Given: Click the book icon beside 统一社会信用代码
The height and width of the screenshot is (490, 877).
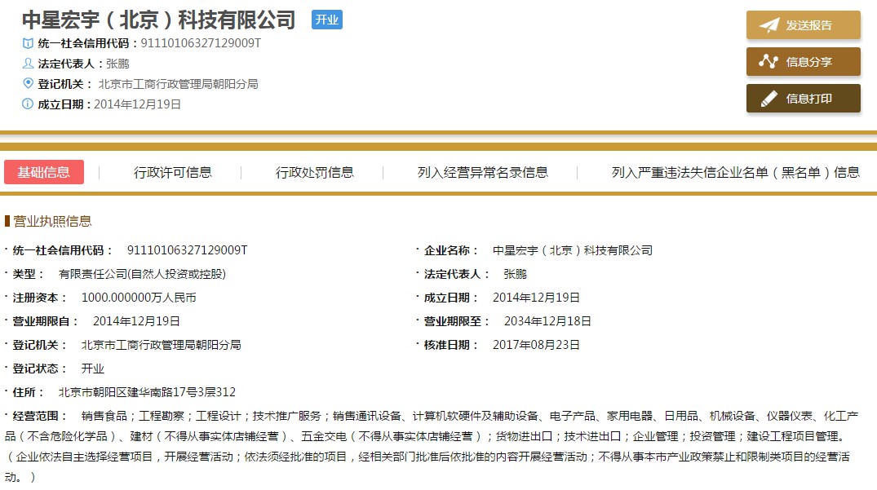Looking at the screenshot, I should [x=29, y=43].
